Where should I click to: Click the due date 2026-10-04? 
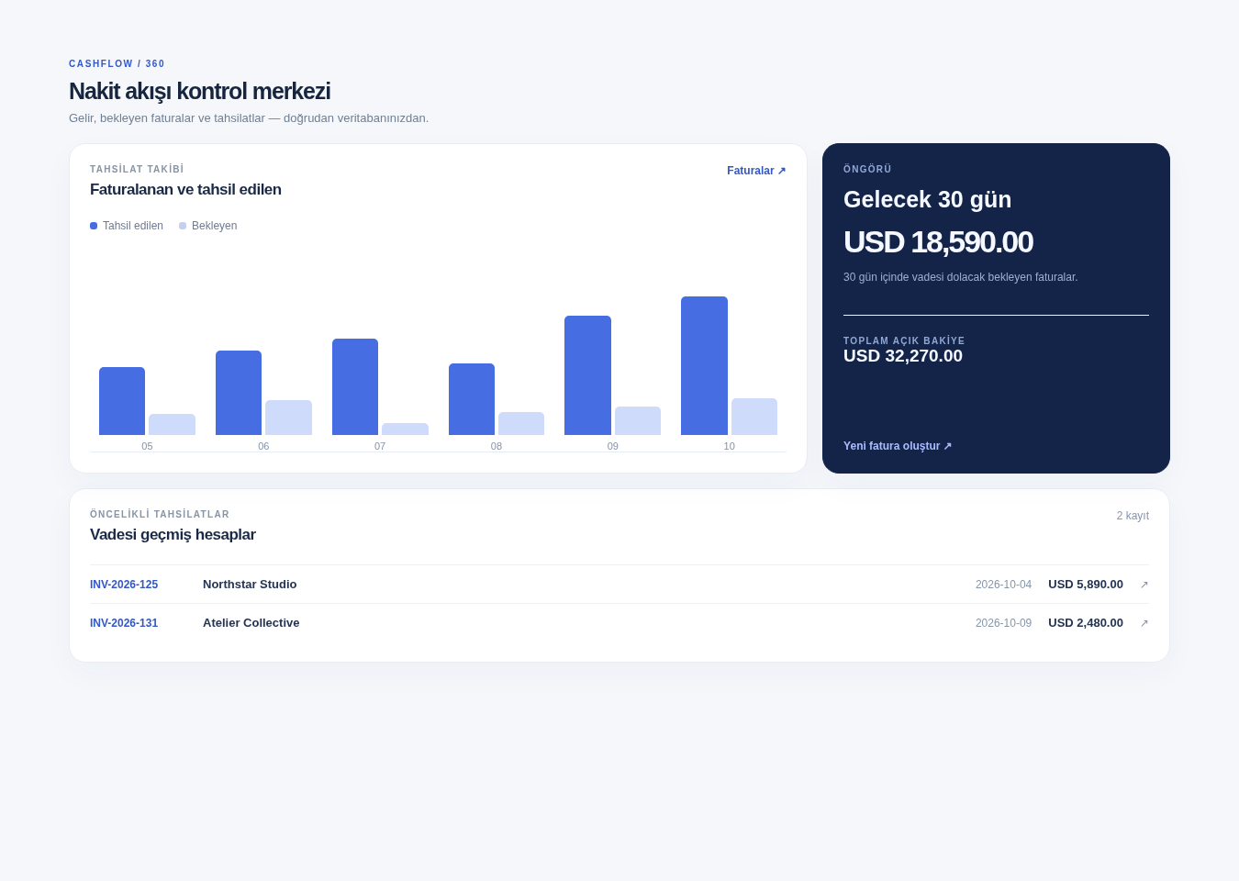click(x=1003, y=585)
